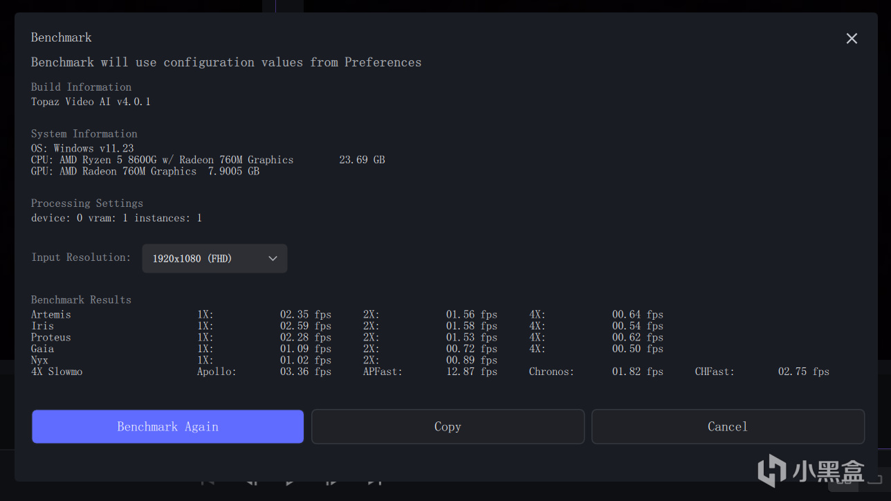Image resolution: width=891 pixels, height=501 pixels.
Task: Select Nyx 1X result 01.02 fps
Action: click(306, 361)
